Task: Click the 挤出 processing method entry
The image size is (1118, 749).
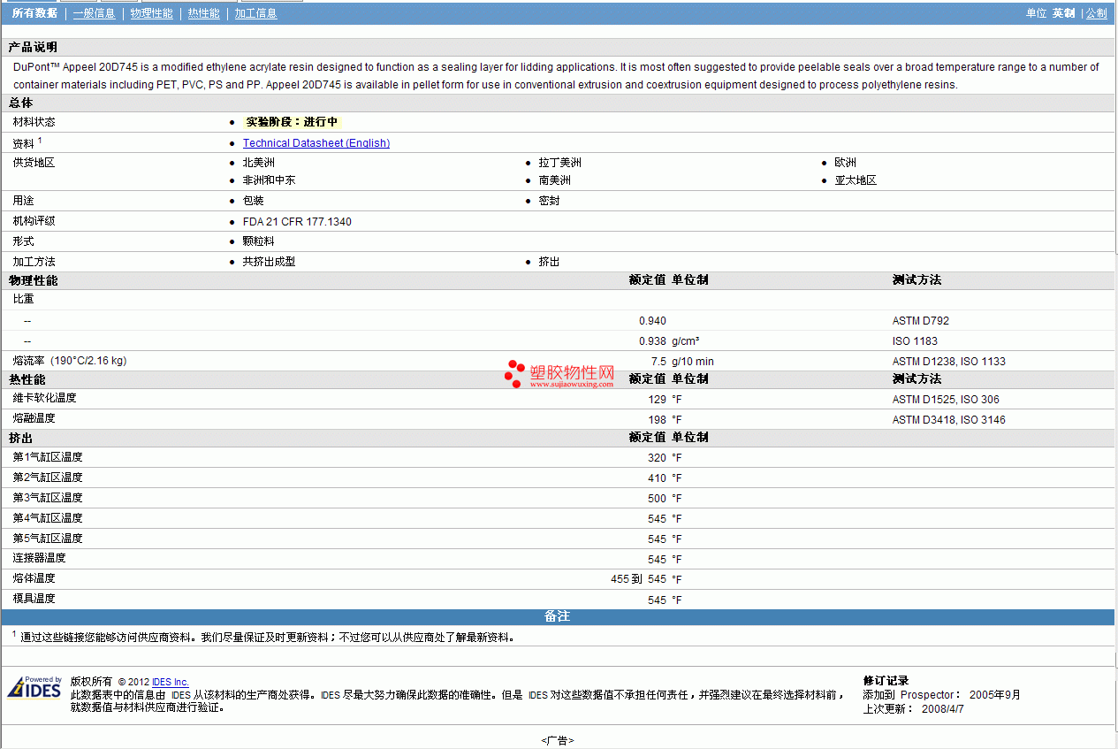Action: click(x=549, y=262)
